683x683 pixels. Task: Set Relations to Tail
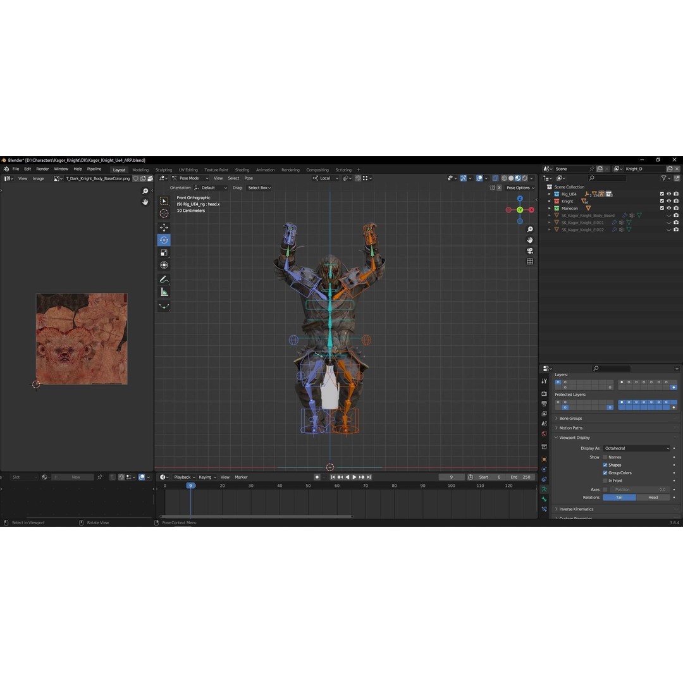(619, 498)
